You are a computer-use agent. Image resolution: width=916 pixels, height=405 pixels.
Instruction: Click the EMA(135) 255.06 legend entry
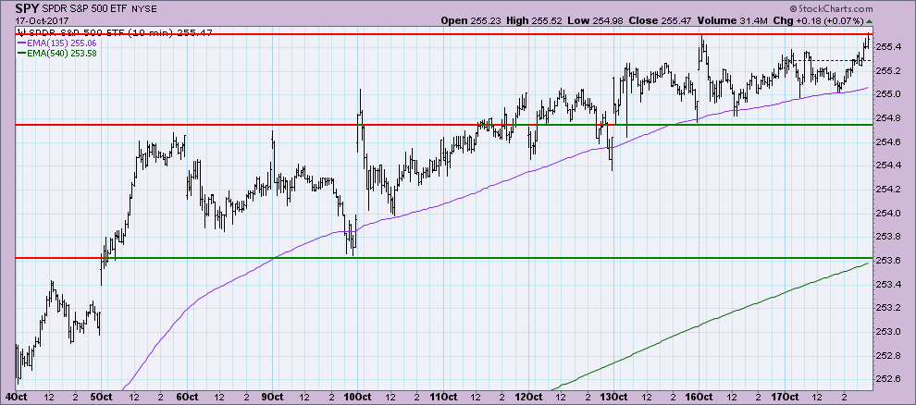click(63, 43)
